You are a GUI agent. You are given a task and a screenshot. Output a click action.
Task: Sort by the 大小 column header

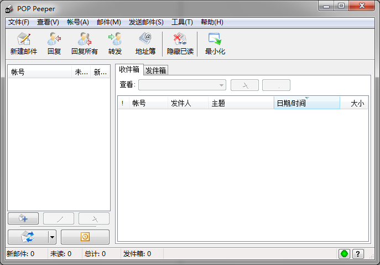click(354, 103)
